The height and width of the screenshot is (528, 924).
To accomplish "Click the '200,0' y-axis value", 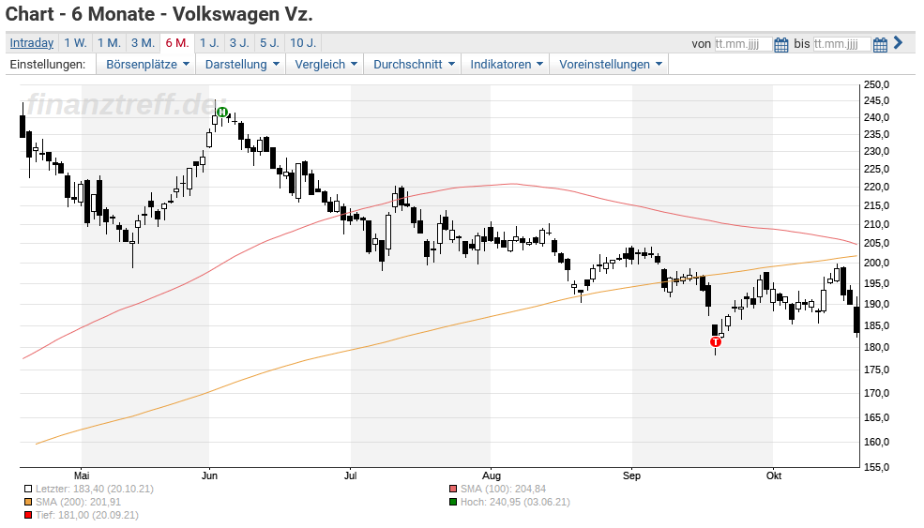I will click(877, 263).
